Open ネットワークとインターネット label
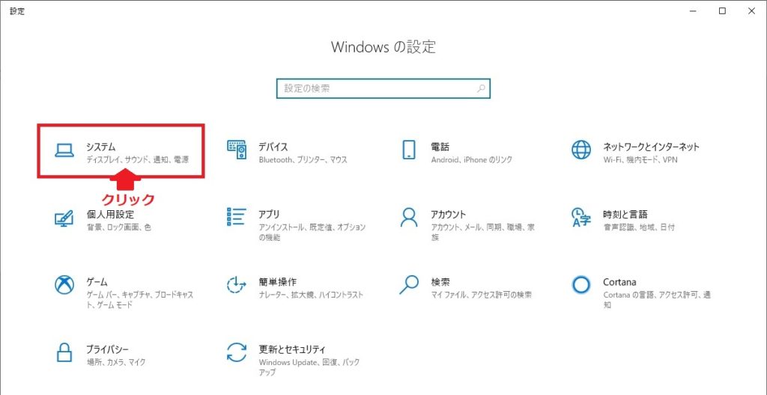 click(x=651, y=147)
